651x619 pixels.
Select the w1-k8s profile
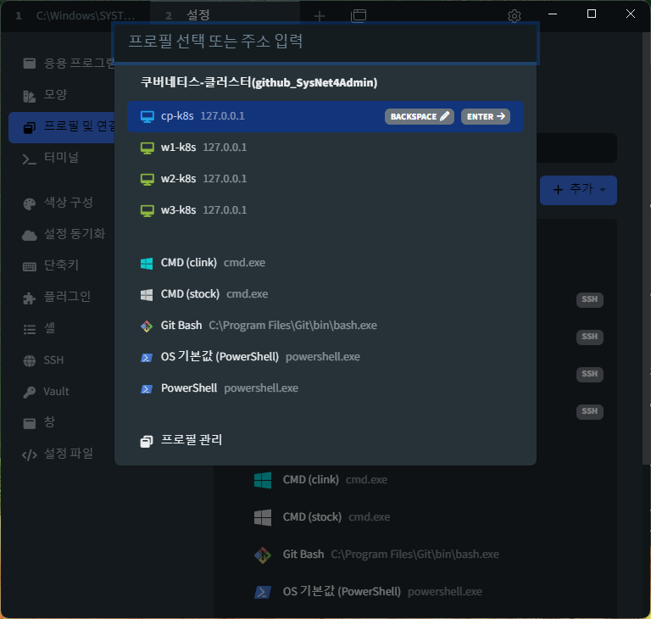[x=325, y=148]
